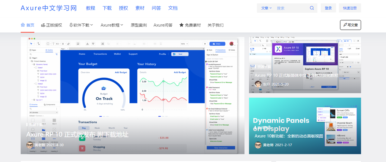Screen dimensions: 386x162
Task: Open the 授权 top navigation link
Action: (x=123, y=8)
